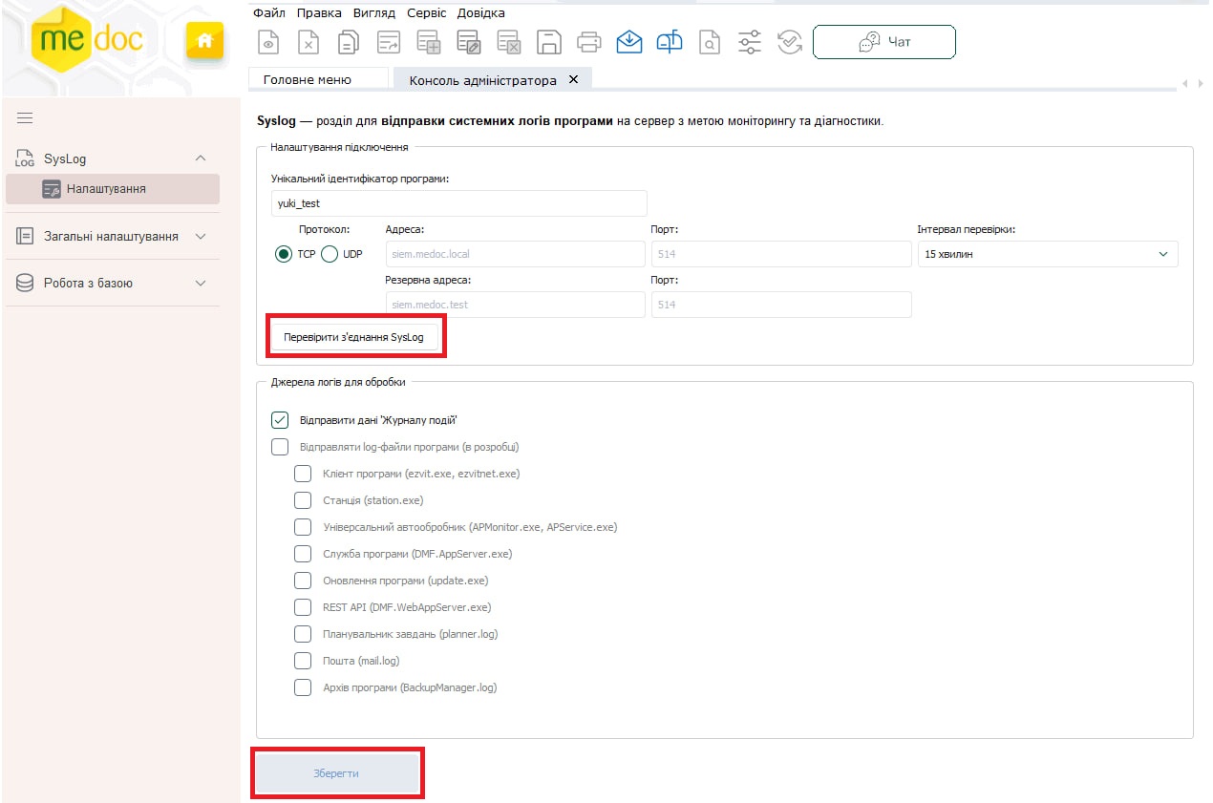
Task: Open the settings sliders toolbar icon
Action: [x=750, y=42]
